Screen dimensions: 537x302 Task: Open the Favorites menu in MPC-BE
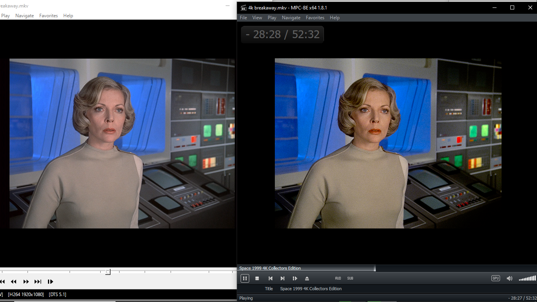pos(315,18)
